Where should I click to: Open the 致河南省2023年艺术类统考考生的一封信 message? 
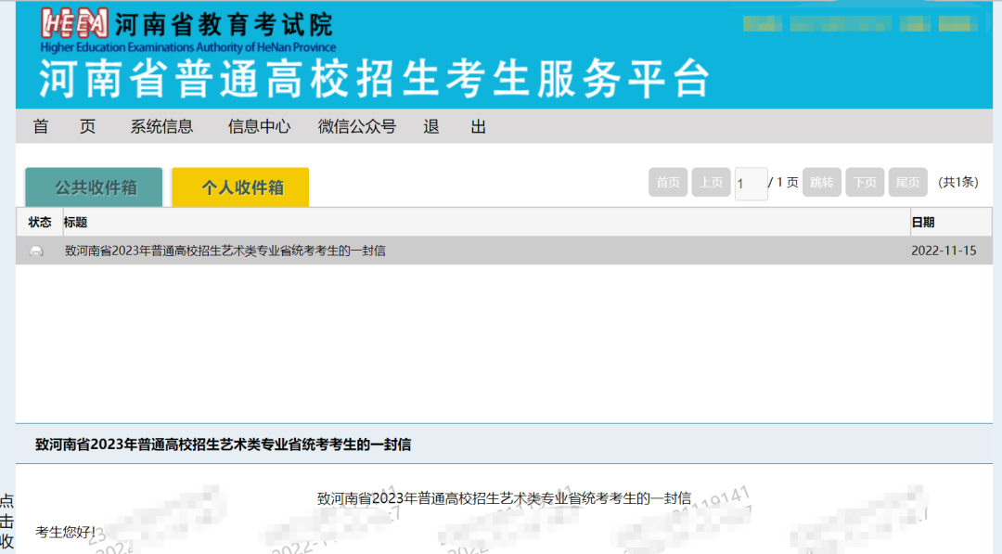(x=223, y=251)
